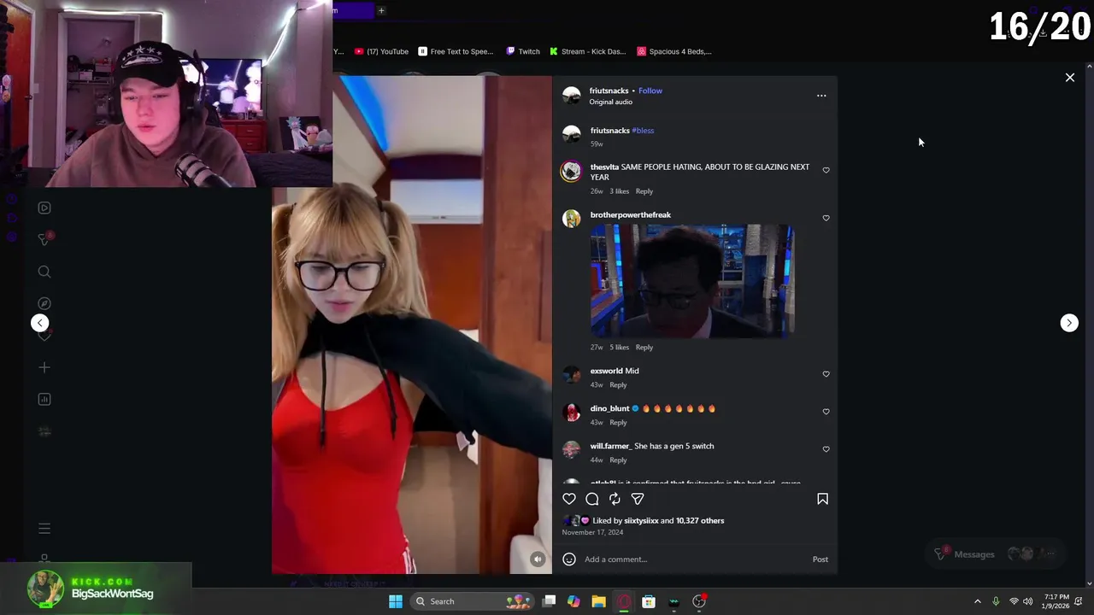This screenshot has height=615, width=1094.
Task: Share the post with paper plane icon
Action: [x=638, y=499]
